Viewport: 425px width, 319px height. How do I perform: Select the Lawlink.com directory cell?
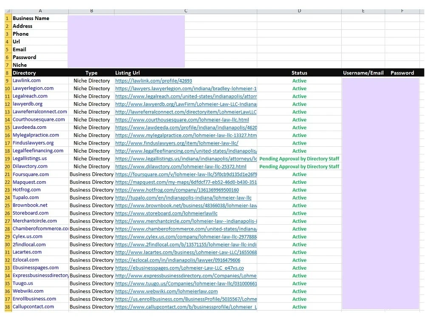pyautogui.click(x=40, y=80)
